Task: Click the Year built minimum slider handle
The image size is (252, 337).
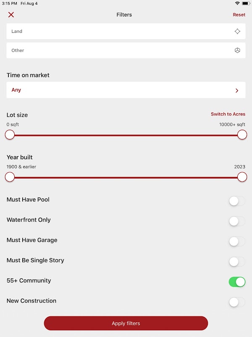Action: click(x=10, y=177)
